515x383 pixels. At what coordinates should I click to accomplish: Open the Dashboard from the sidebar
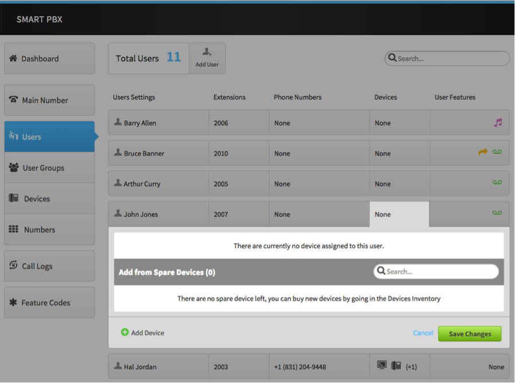coord(49,58)
